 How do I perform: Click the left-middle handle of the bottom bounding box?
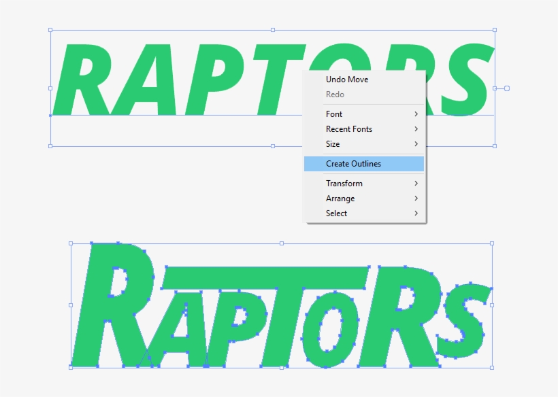71,305
